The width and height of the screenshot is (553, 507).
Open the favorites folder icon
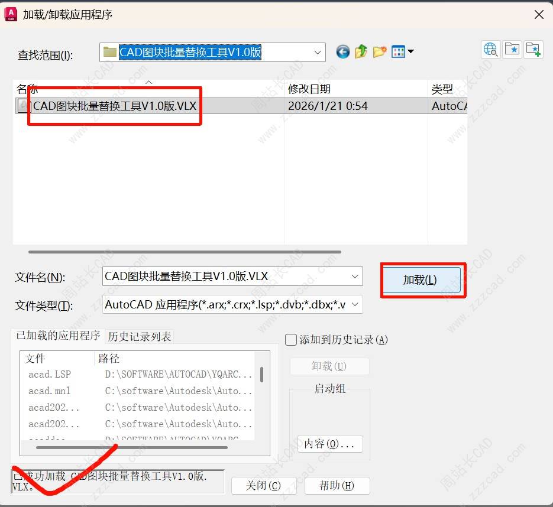click(x=512, y=50)
